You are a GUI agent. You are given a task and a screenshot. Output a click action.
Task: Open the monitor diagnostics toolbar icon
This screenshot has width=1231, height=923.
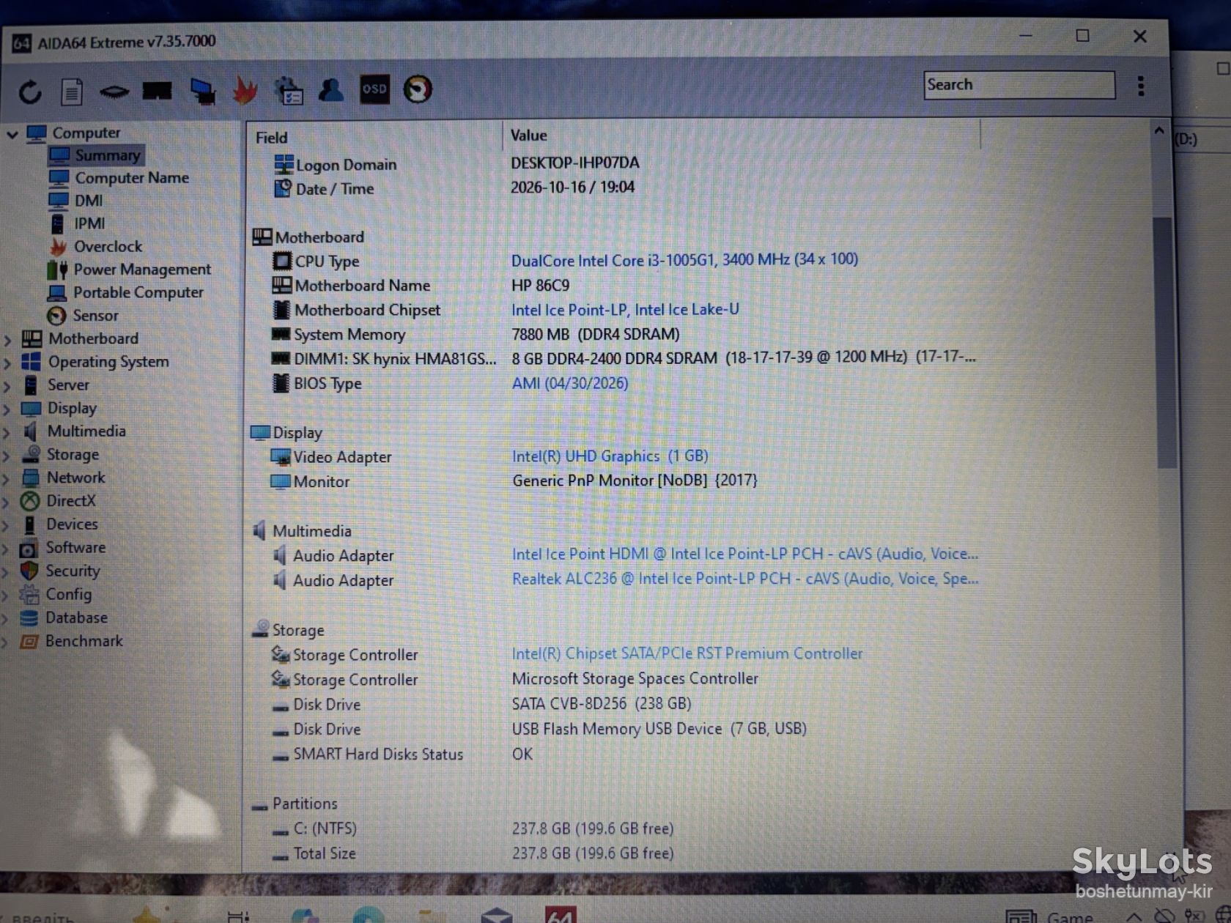(202, 91)
